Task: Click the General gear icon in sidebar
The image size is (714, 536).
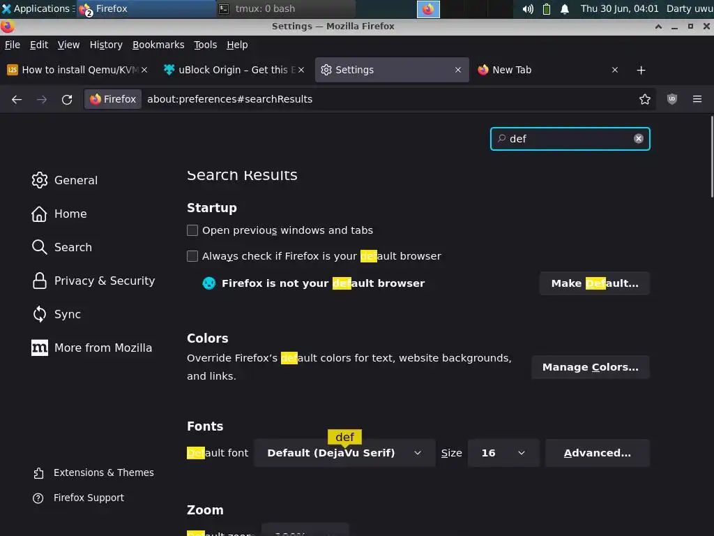Action: click(x=40, y=180)
